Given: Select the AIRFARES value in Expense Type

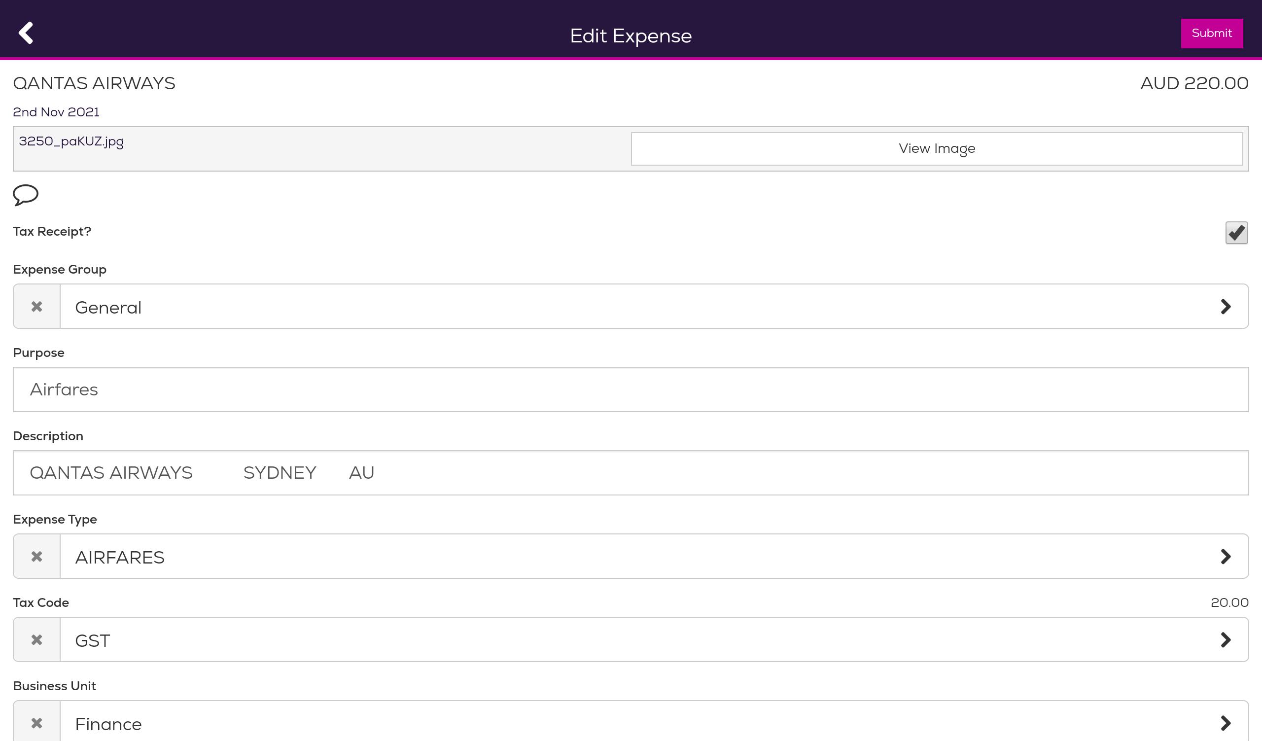Looking at the screenshot, I should [120, 557].
